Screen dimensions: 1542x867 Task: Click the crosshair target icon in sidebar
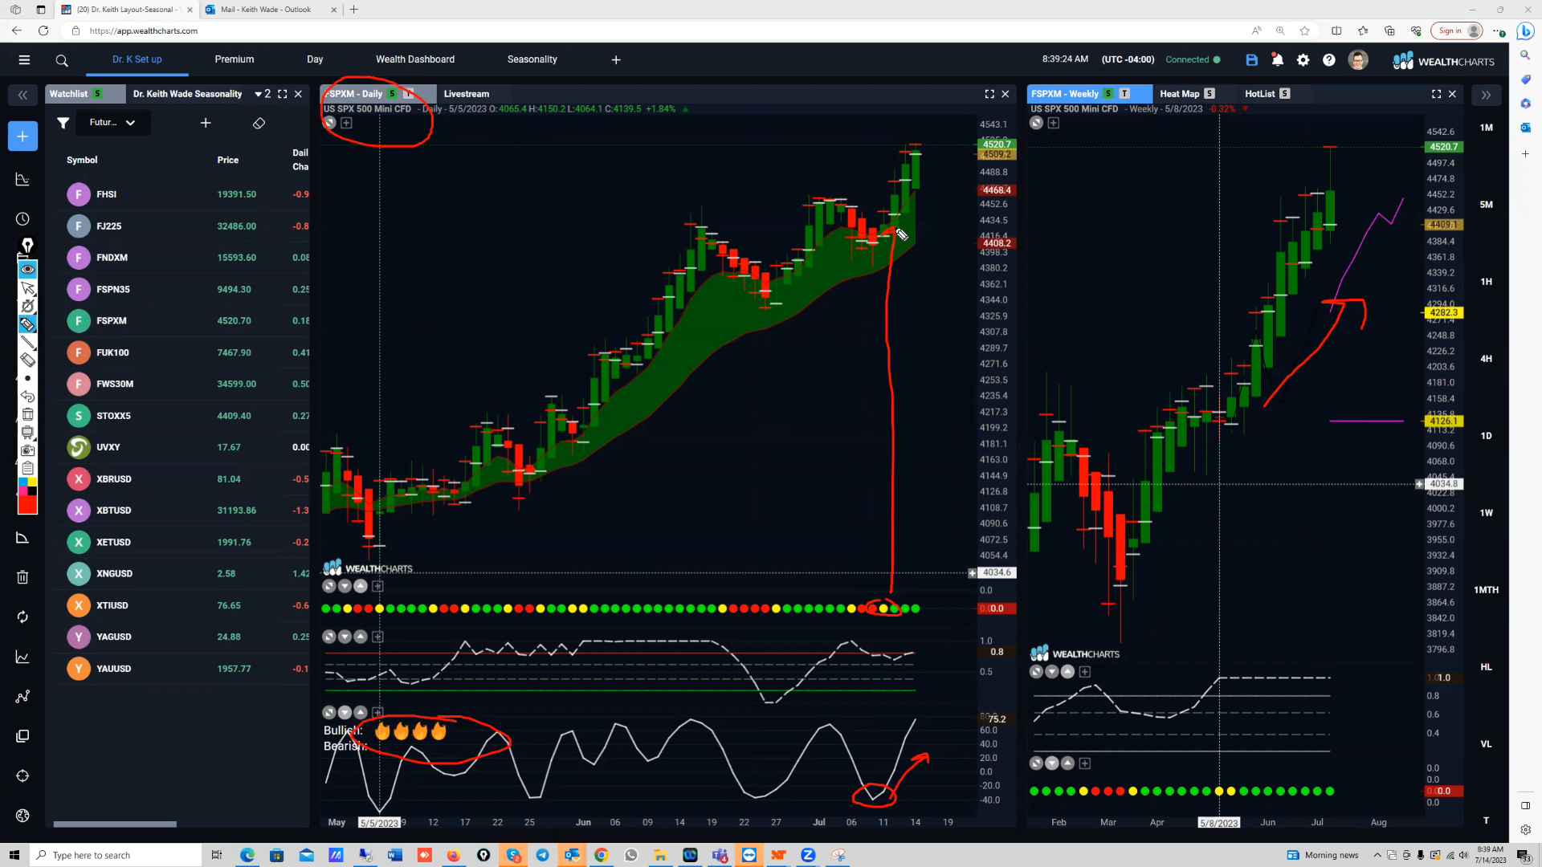pos(22,775)
